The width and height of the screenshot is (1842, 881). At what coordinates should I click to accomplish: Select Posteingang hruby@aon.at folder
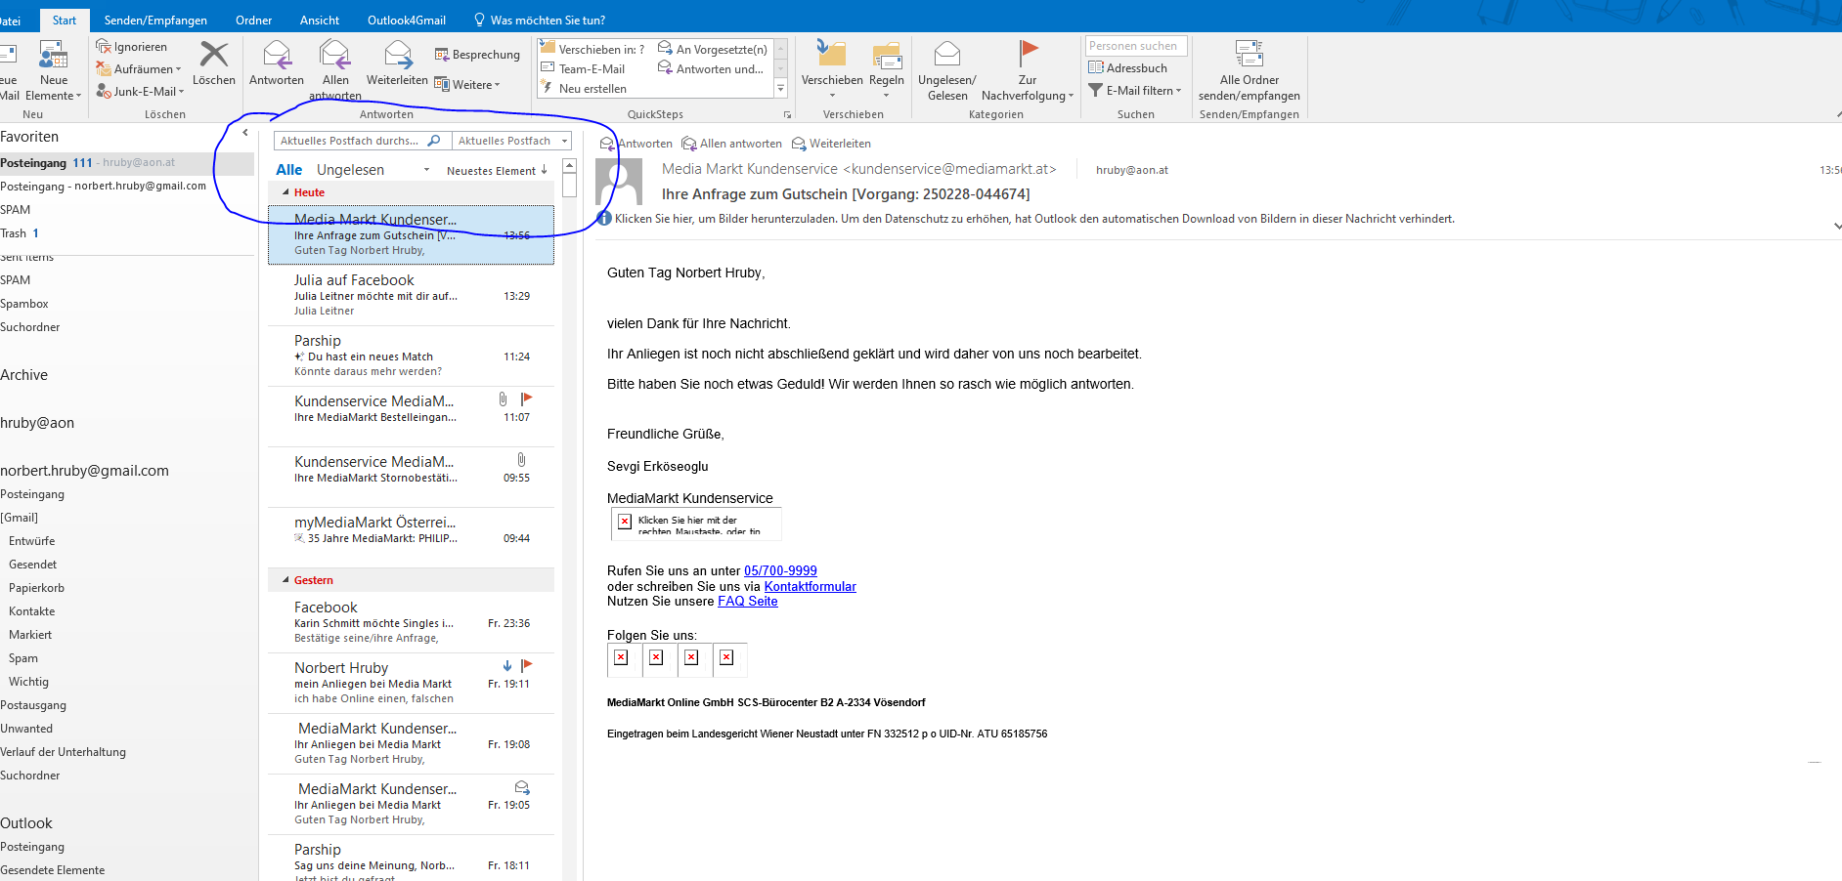pos(125,163)
